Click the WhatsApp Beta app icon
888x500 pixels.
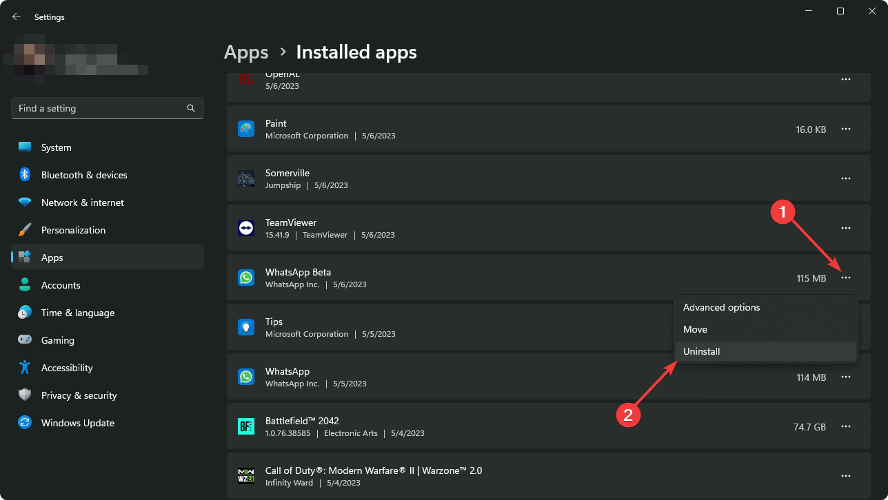pos(246,278)
